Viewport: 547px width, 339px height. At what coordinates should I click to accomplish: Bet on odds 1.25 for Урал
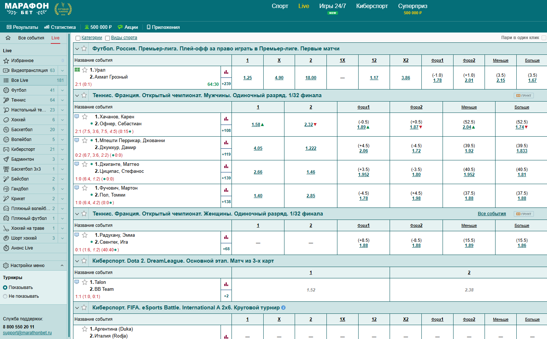[247, 78]
